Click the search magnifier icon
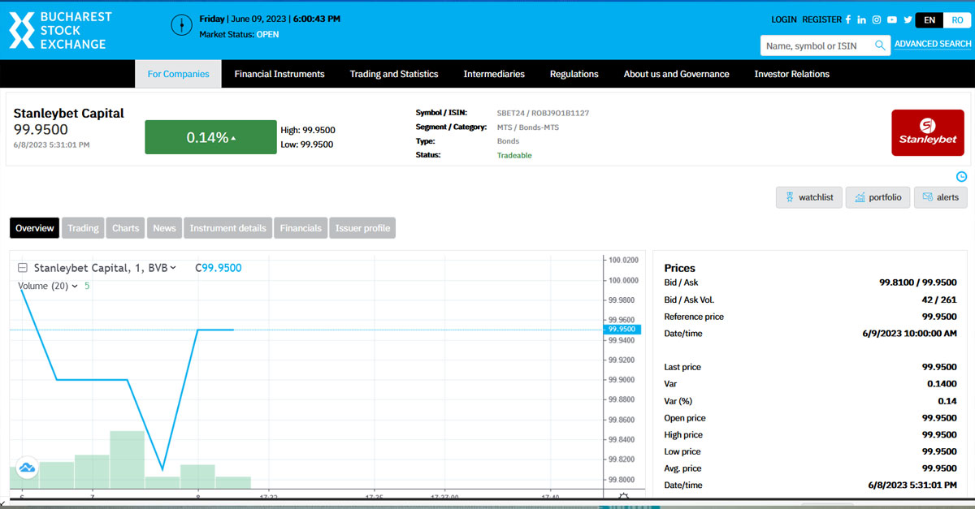 click(x=880, y=45)
